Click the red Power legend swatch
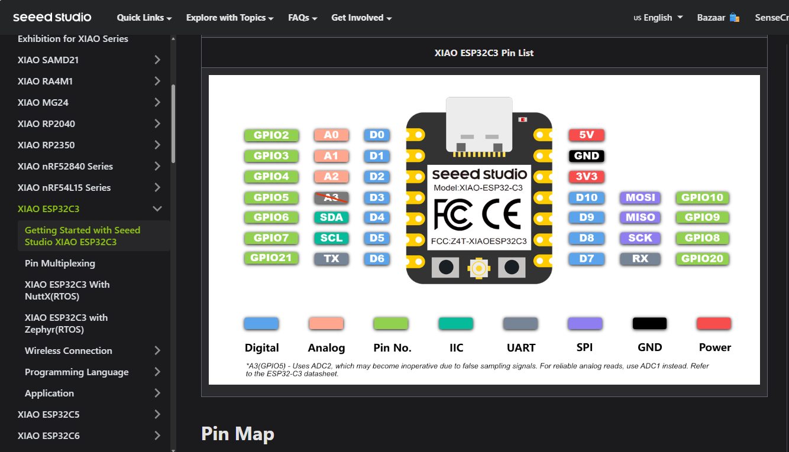The image size is (789, 452). [x=714, y=323]
